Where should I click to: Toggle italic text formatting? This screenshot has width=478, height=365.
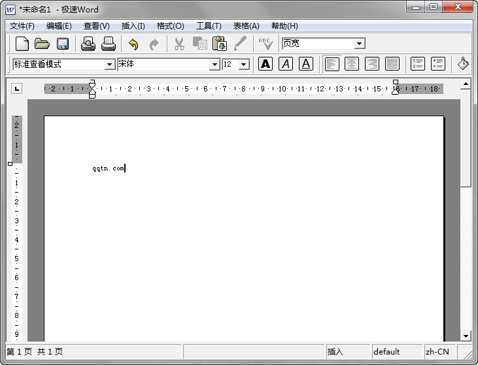click(x=286, y=64)
